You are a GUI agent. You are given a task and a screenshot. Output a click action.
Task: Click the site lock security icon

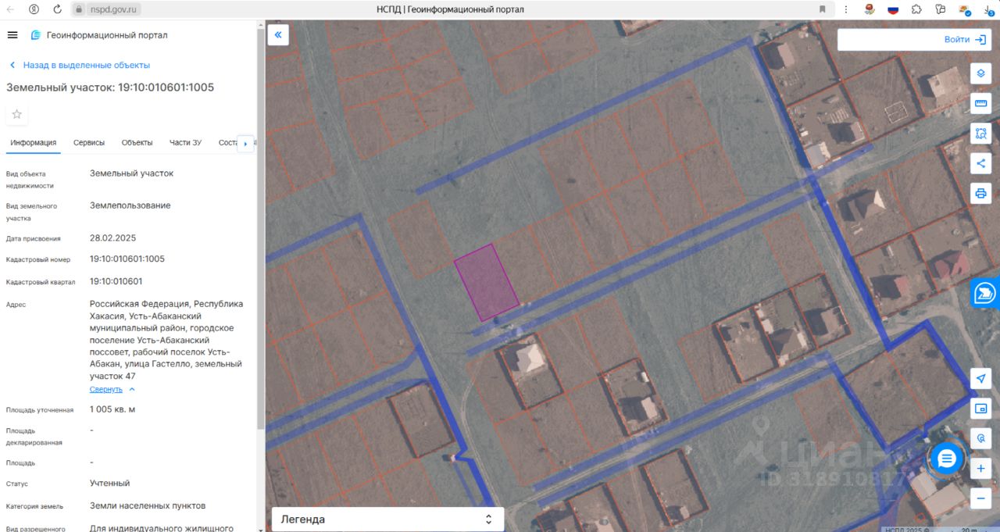point(79,9)
